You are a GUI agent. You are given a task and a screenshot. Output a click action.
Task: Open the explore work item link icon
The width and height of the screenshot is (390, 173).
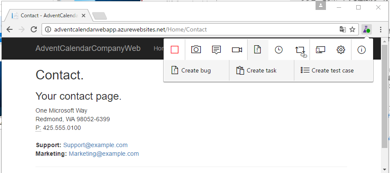pyautogui.click(x=301, y=51)
